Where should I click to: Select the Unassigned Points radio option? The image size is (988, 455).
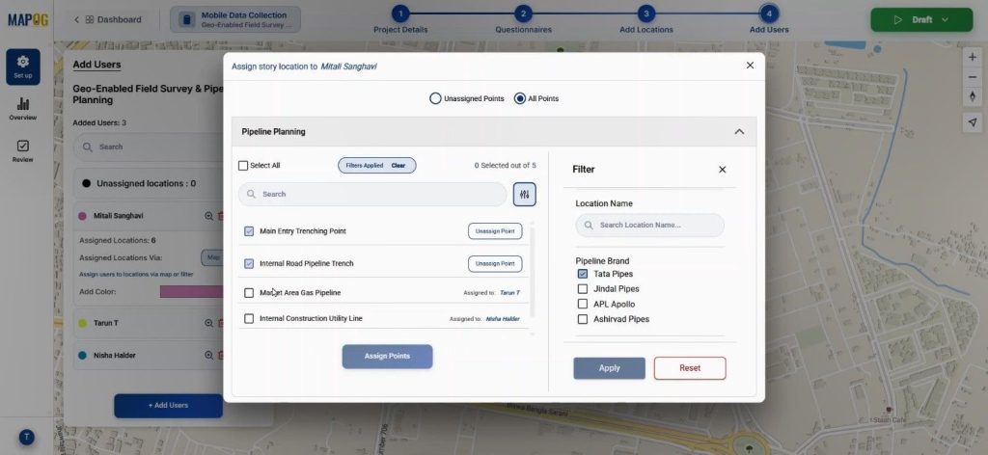pyautogui.click(x=435, y=98)
